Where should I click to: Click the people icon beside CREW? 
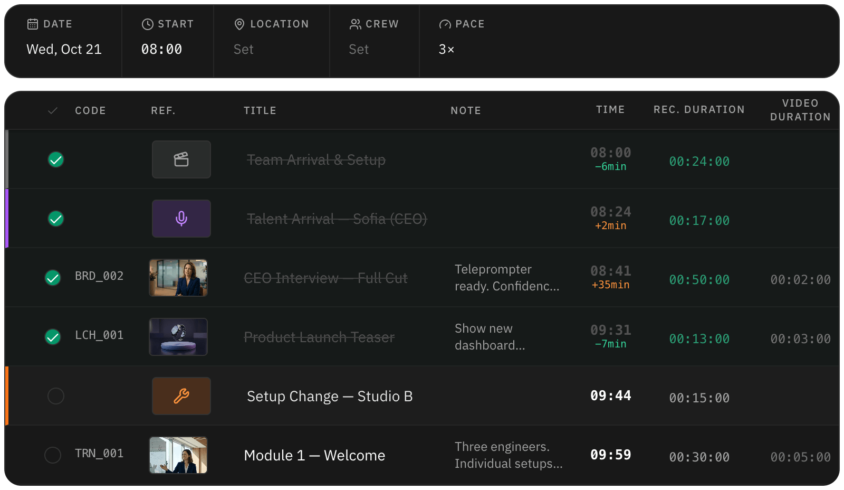[x=356, y=24]
